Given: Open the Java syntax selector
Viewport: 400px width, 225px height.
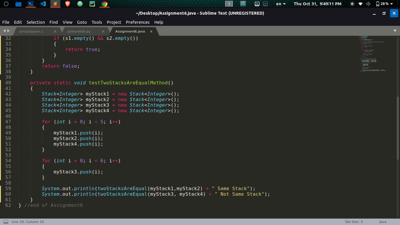Looking at the screenshot, I should point(383,222).
